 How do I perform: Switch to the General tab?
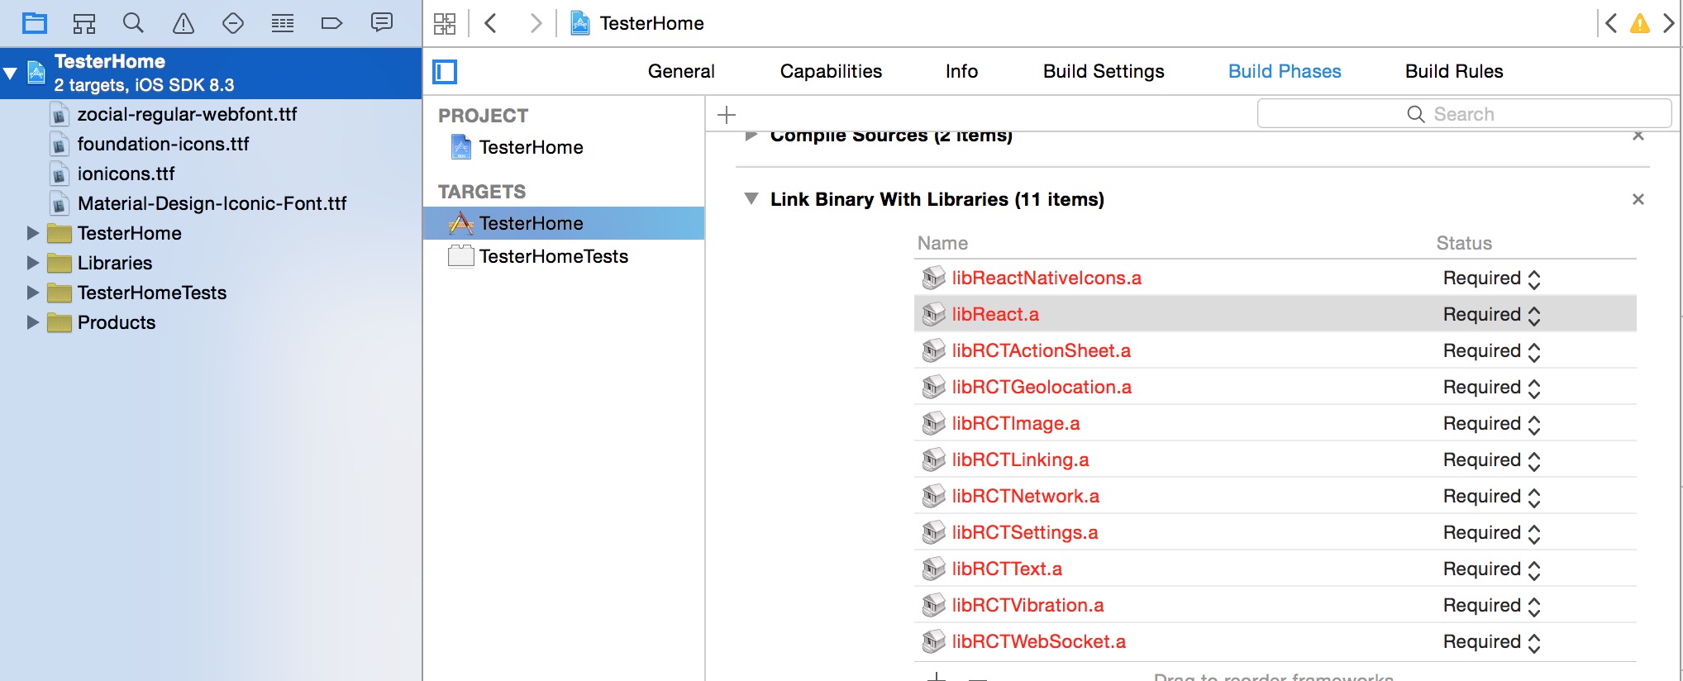[x=681, y=71]
